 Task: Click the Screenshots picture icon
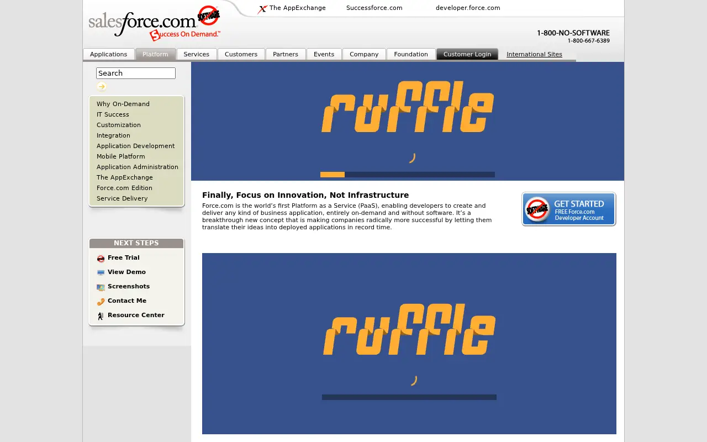(x=101, y=287)
